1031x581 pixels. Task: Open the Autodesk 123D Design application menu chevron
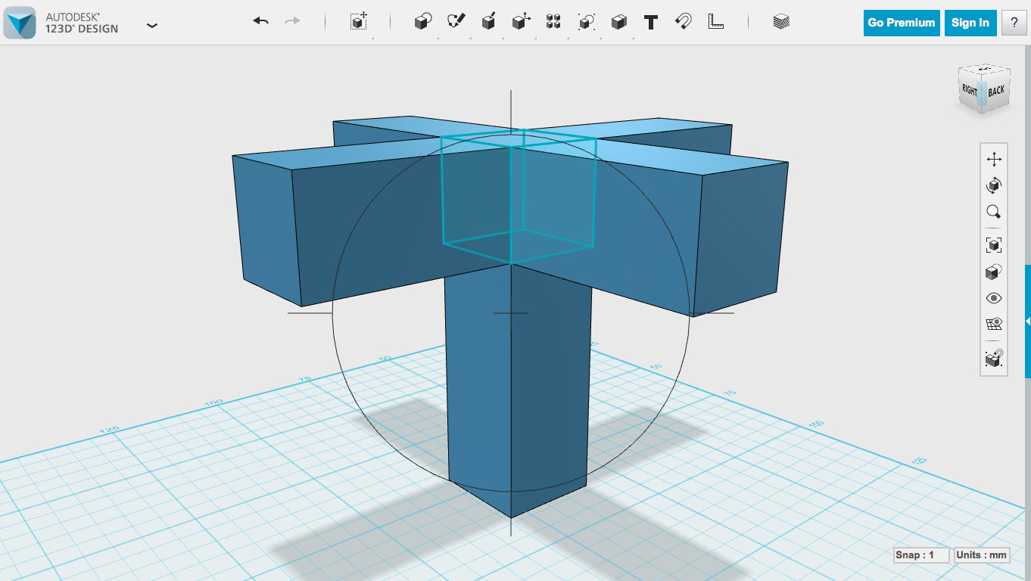pos(152,25)
